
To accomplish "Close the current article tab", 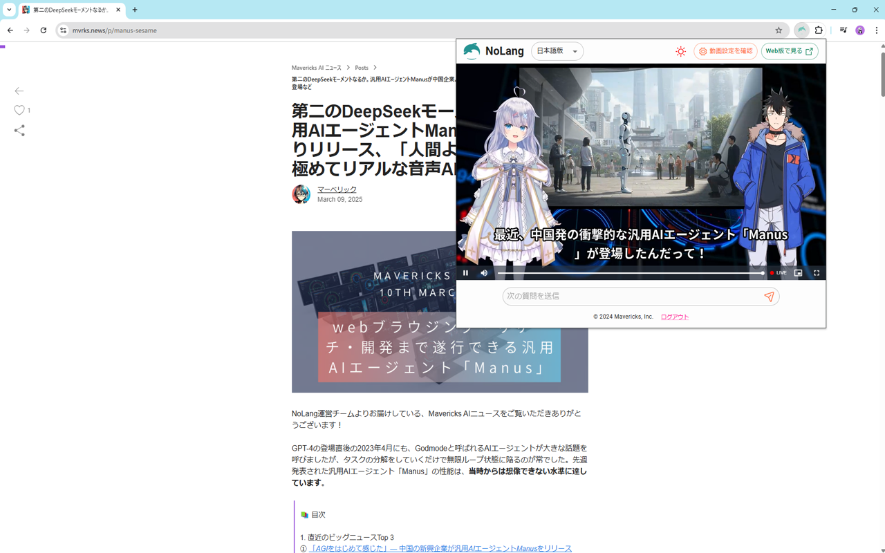I will 118,10.
